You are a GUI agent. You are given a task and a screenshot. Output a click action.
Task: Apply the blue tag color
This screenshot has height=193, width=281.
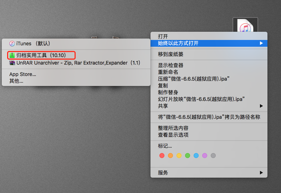(196, 156)
